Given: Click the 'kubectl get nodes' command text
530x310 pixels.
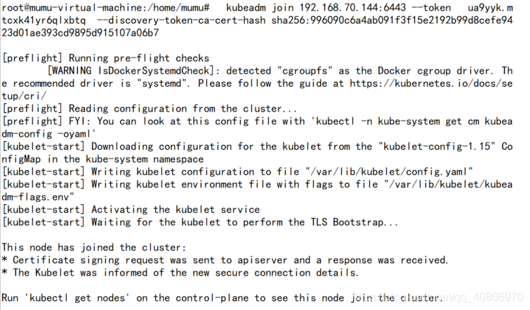Looking at the screenshot, I should [x=77, y=298].
